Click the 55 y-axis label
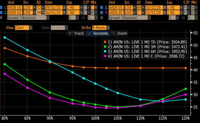The width and height of the screenshot is (200, 123). click(196, 33)
